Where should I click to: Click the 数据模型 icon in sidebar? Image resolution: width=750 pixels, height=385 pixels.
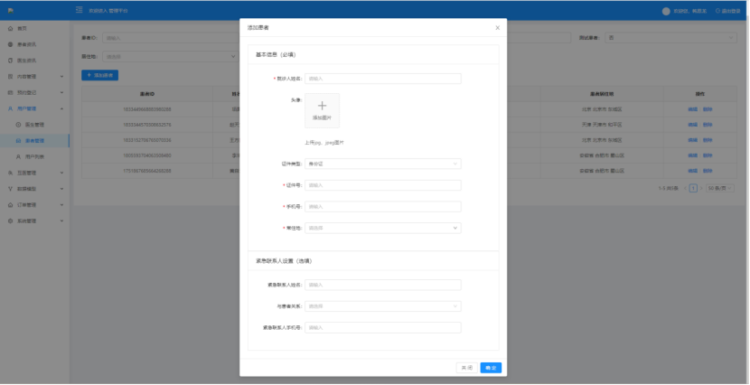[9, 189]
